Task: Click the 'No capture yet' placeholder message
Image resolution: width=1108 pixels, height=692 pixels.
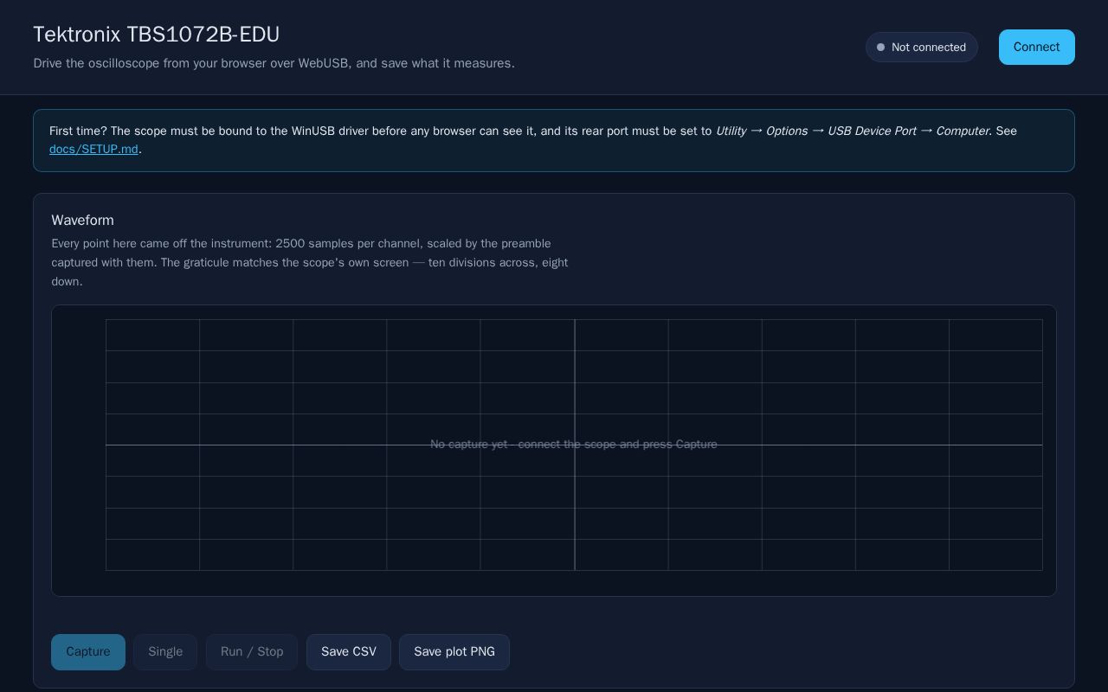Action: 574,445
